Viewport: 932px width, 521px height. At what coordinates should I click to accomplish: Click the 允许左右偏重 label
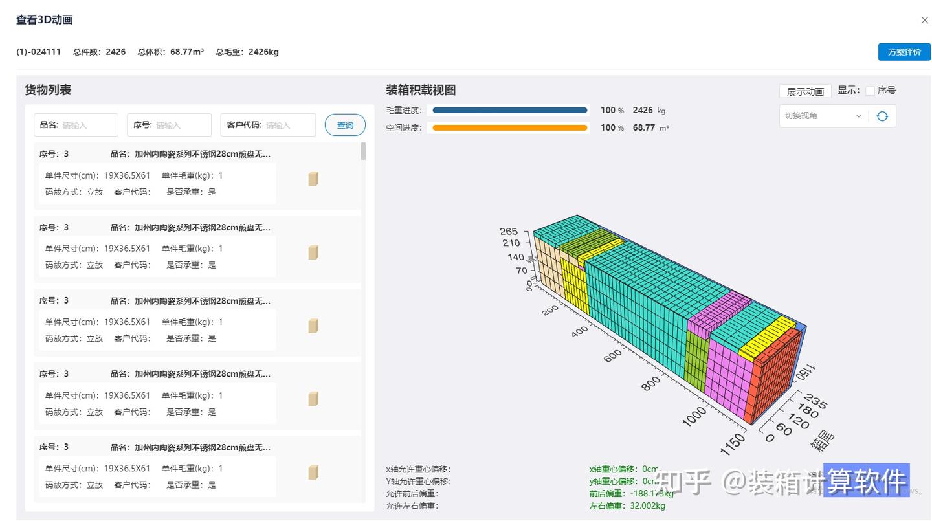click(x=412, y=506)
